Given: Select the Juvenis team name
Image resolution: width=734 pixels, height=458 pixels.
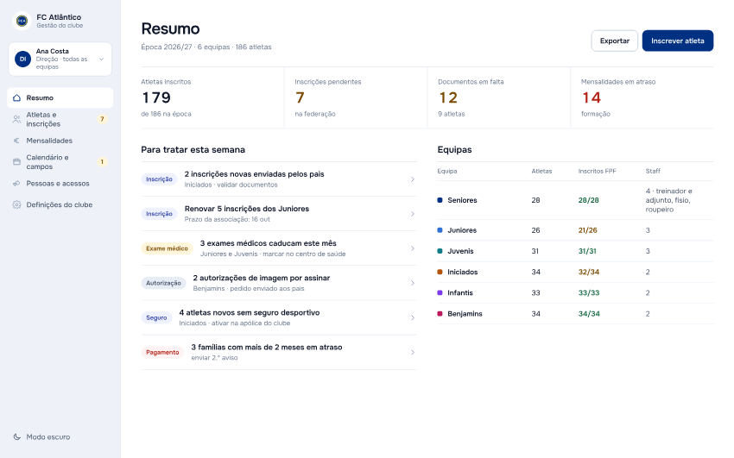Looking at the screenshot, I should point(460,252).
